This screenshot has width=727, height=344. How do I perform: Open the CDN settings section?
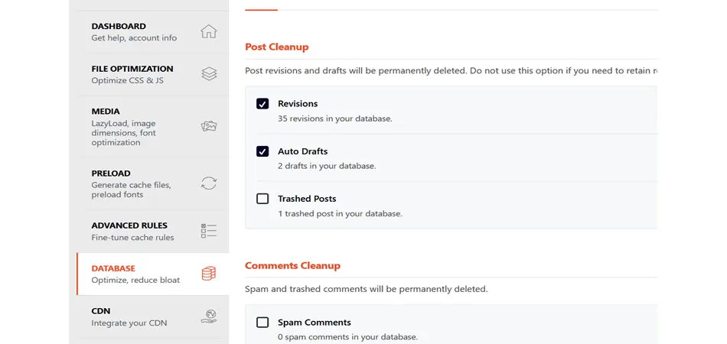tap(153, 316)
